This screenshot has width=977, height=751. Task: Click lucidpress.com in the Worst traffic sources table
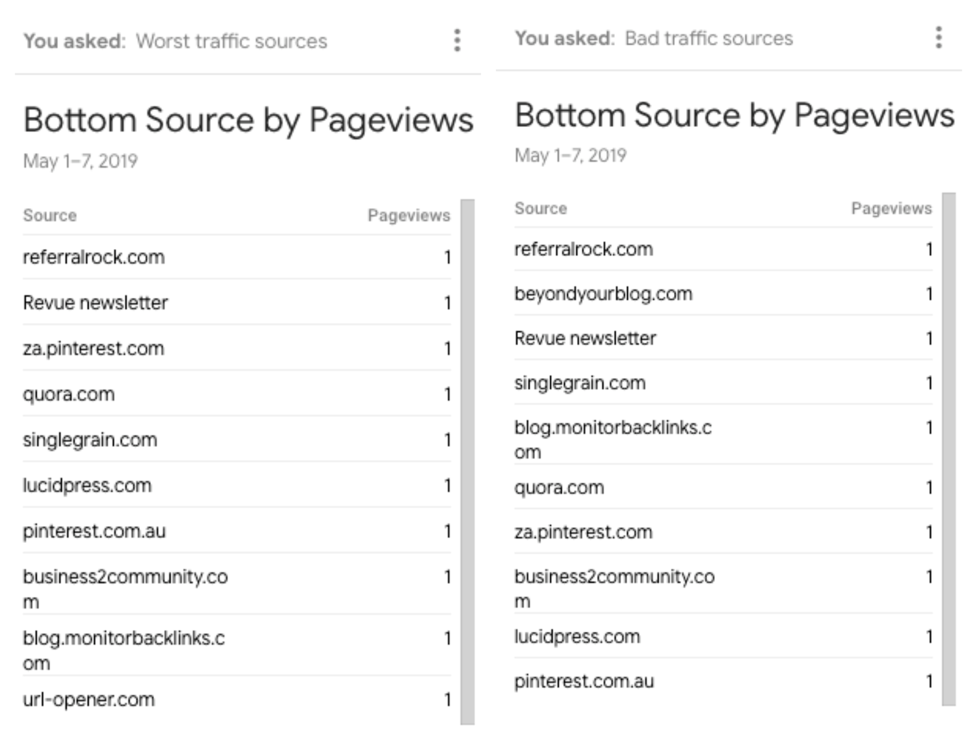tap(87, 485)
